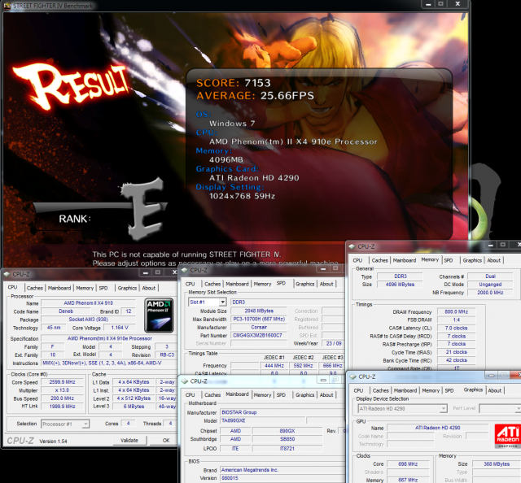521x483 pixels.
Task: Click the Code Name value Deneb
Action: 66,311
